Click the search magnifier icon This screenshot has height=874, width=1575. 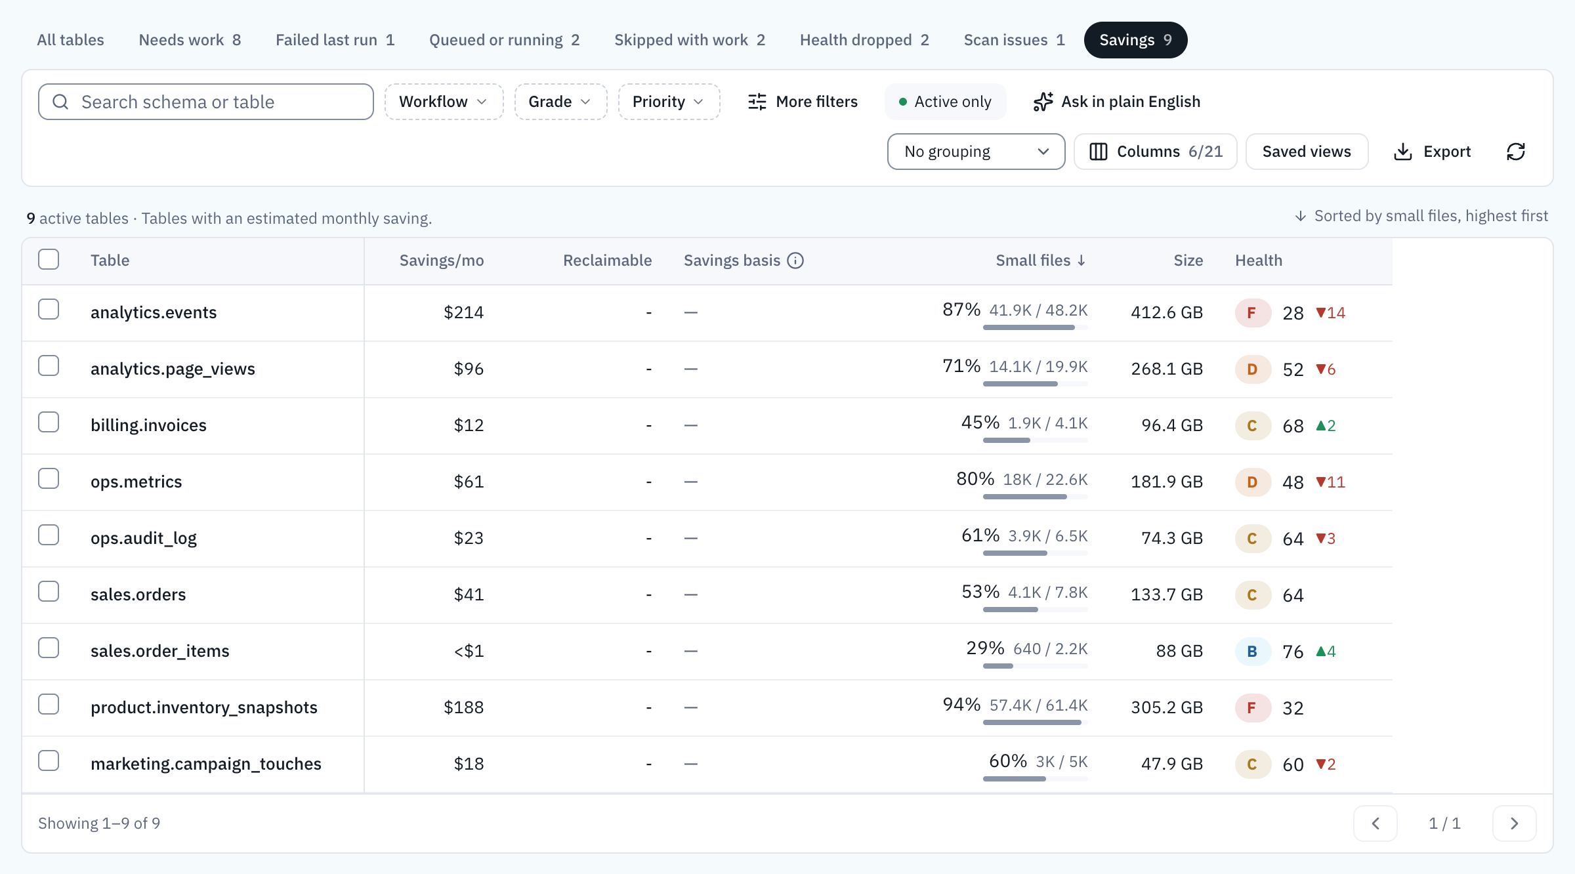click(x=60, y=102)
